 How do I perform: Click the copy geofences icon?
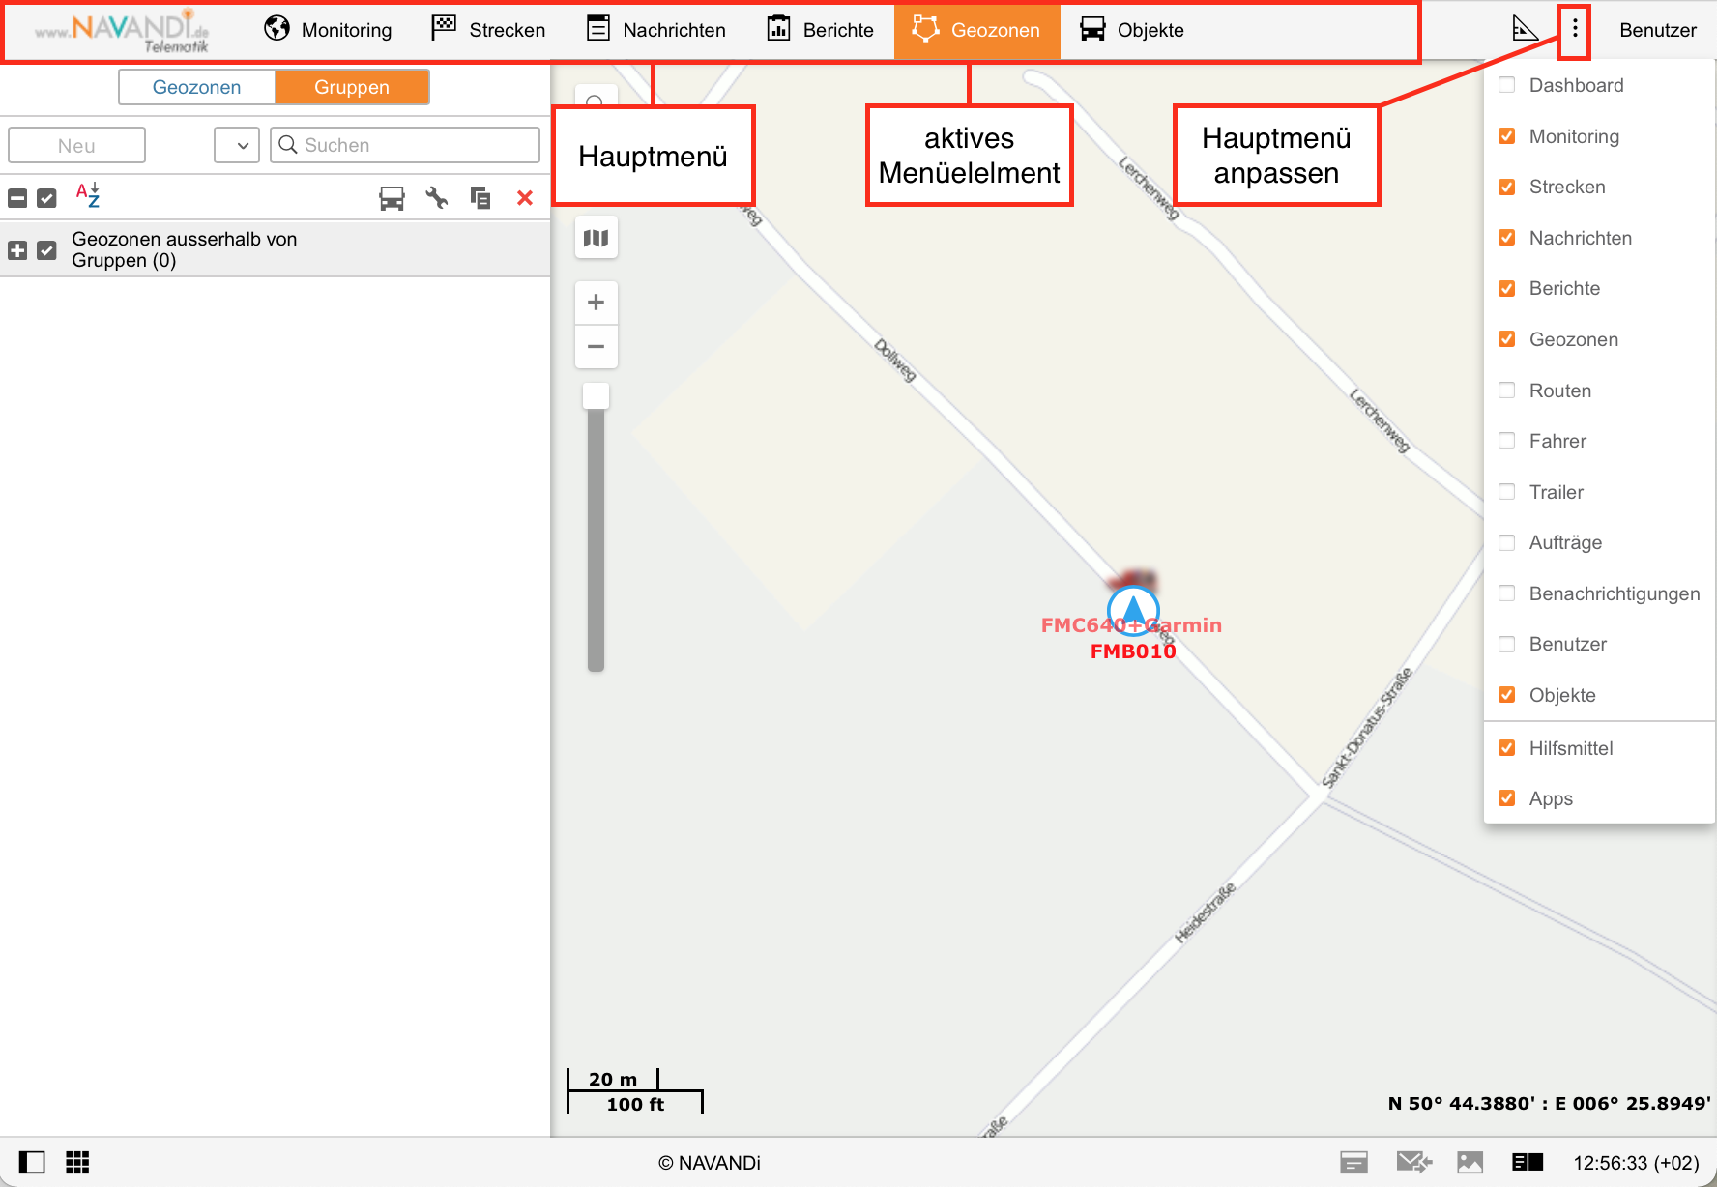pyautogui.click(x=480, y=198)
